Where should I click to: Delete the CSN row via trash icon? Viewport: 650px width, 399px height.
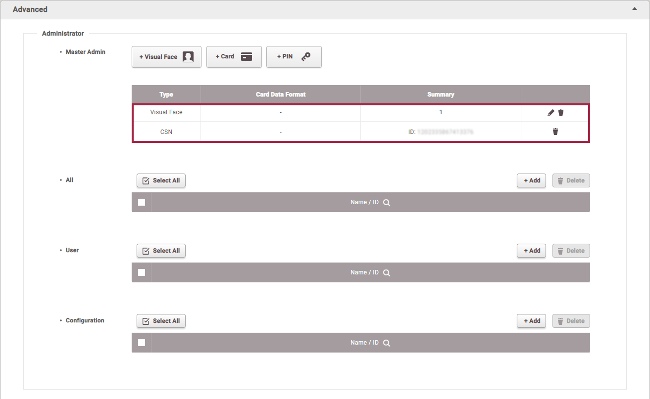[x=555, y=132]
